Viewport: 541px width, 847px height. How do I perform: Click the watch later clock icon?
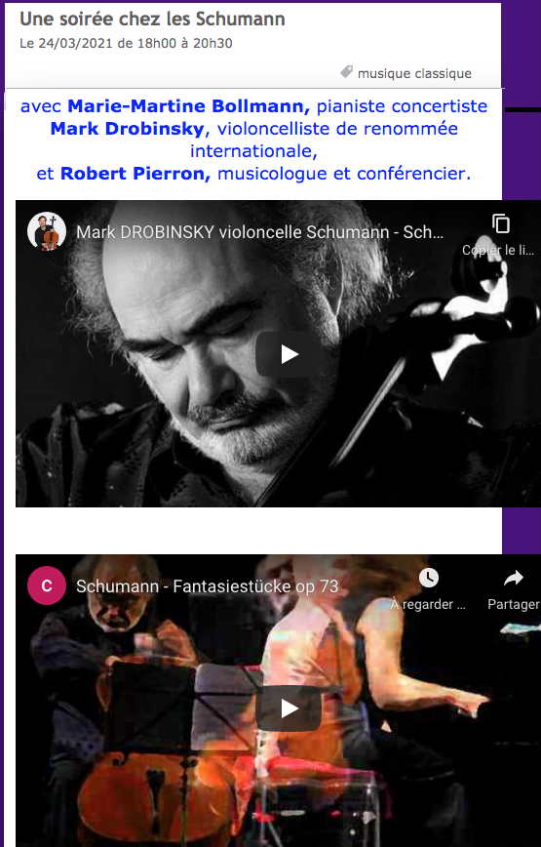(428, 578)
